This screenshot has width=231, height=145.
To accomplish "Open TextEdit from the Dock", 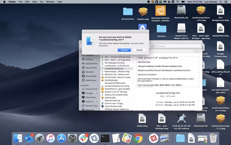I will [116, 138].
